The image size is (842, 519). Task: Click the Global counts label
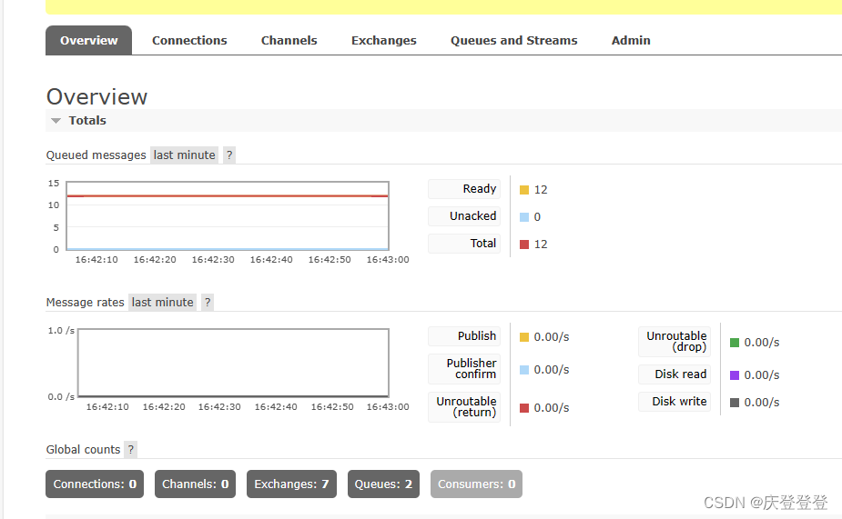click(x=83, y=449)
